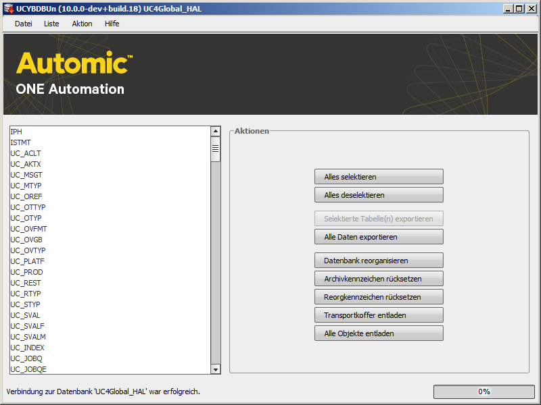Image resolution: width=541 pixels, height=405 pixels.
Task: Select UC_SVALM in the table list
Action: [110, 337]
